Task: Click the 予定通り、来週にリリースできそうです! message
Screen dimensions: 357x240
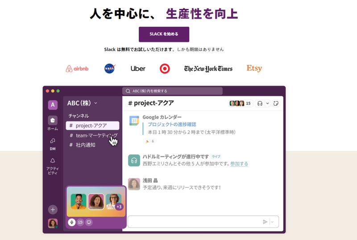Action: [182, 187]
